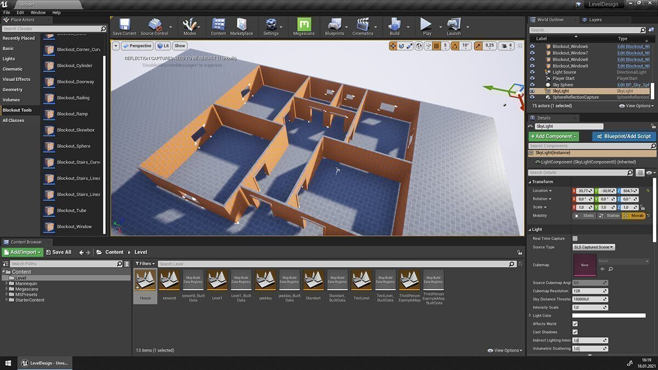Open the editor Settings icon
Screen dimensions: 658x370
coord(271,25)
